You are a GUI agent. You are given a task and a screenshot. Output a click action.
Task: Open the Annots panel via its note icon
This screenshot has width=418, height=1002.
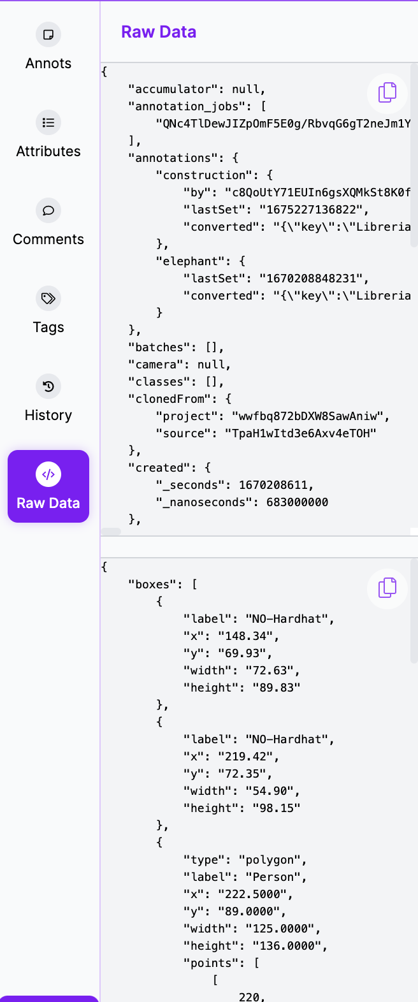48,34
